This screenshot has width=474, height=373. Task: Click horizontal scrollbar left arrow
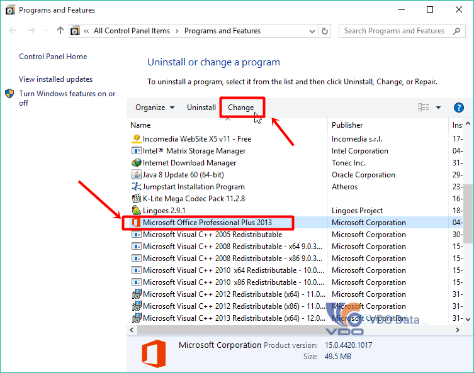point(132,330)
